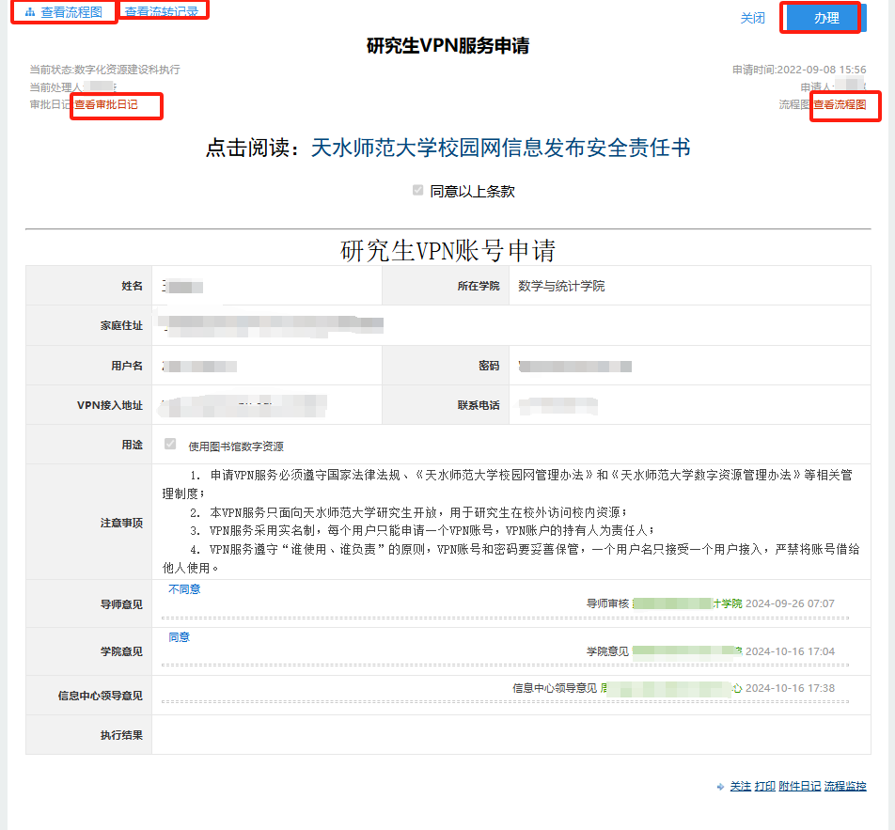Open 查看流转记录 at the top
895x830 pixels.
162,12
